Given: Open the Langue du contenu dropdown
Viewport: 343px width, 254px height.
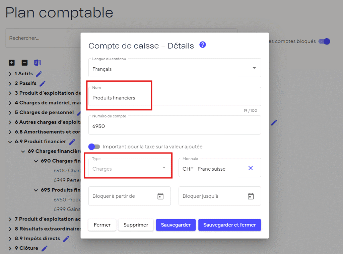Looking at the screenshot, I should pyautogui.click(x=254, y=68).
